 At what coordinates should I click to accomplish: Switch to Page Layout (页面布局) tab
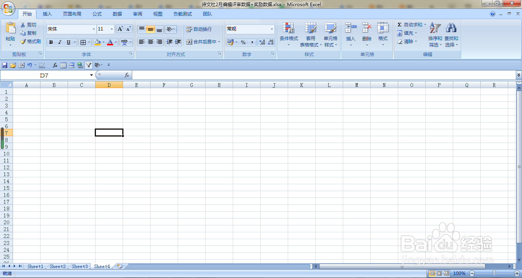point(72,14)
